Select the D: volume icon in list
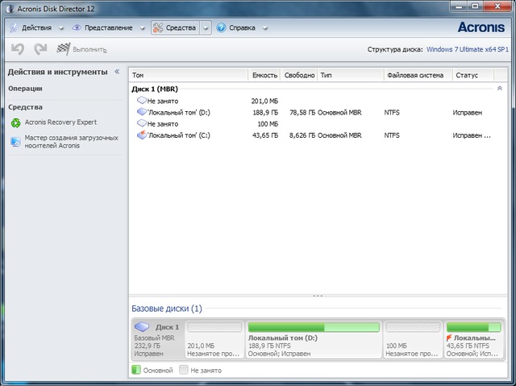 point(141,112)
